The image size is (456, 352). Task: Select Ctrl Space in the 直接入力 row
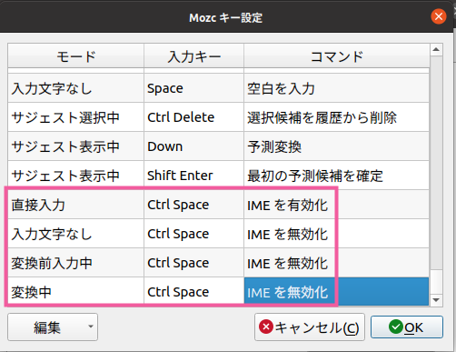(193, 205)
